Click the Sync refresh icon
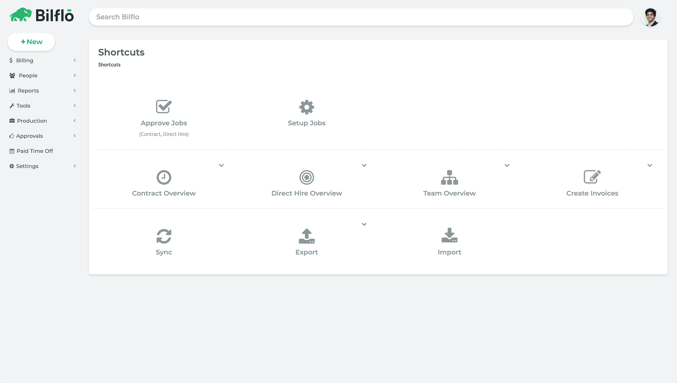 (x=164, y=236)
